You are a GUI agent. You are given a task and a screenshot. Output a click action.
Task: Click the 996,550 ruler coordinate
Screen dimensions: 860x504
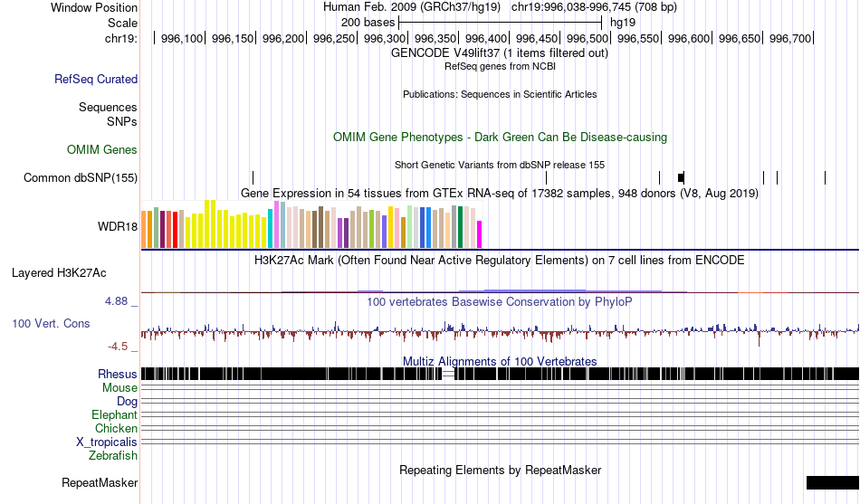tap(638, 38)
